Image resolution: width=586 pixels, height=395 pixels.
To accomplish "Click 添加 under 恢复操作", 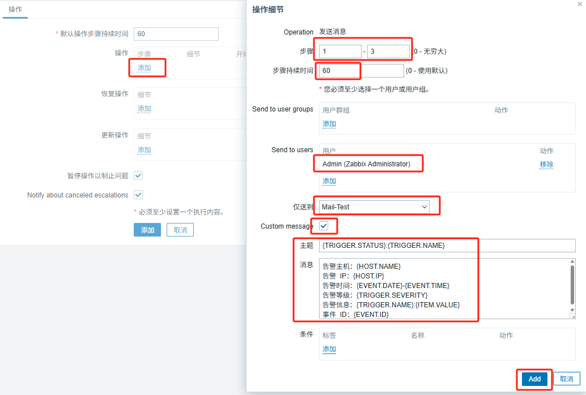I will (x=143, y=108).
